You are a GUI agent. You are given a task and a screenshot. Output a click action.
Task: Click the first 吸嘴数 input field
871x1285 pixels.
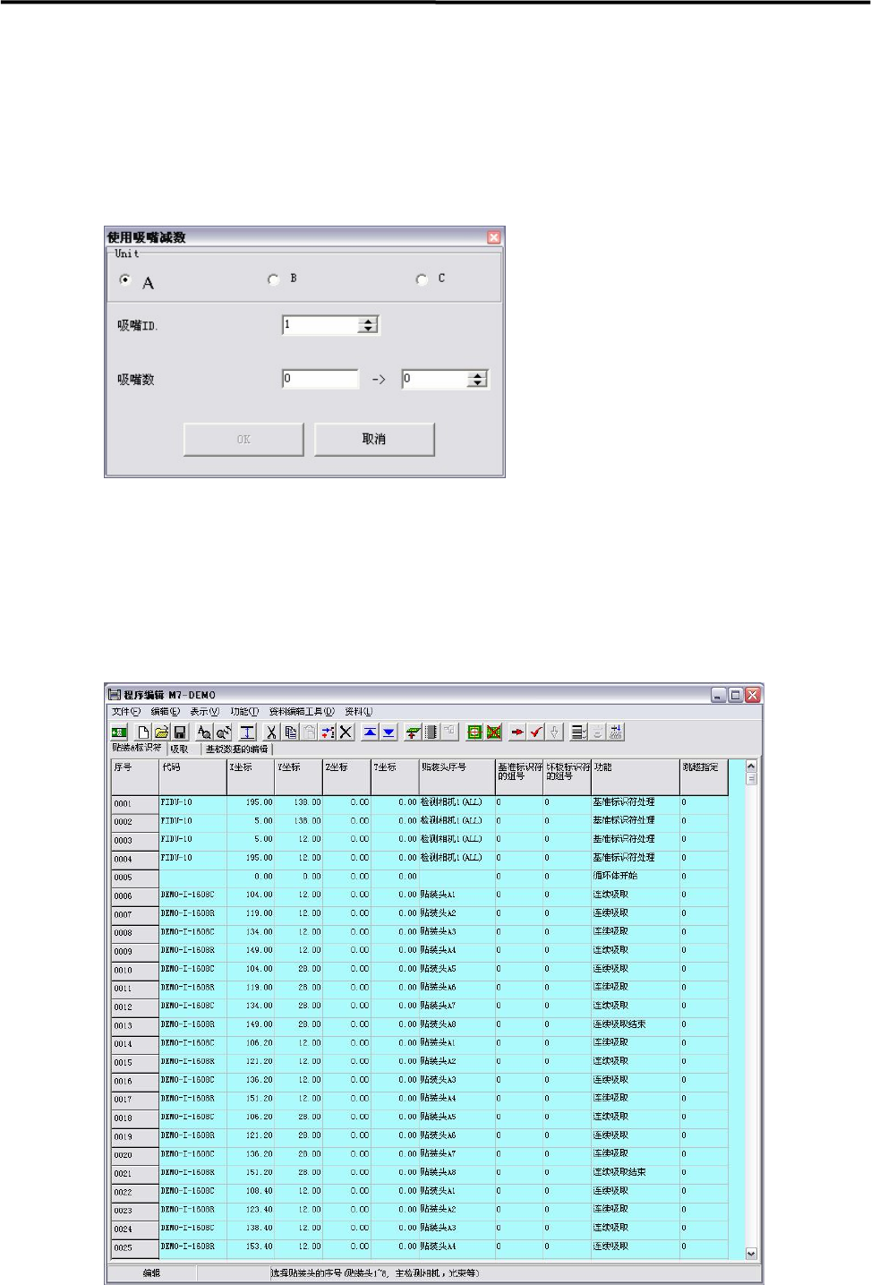coord(320,379)
